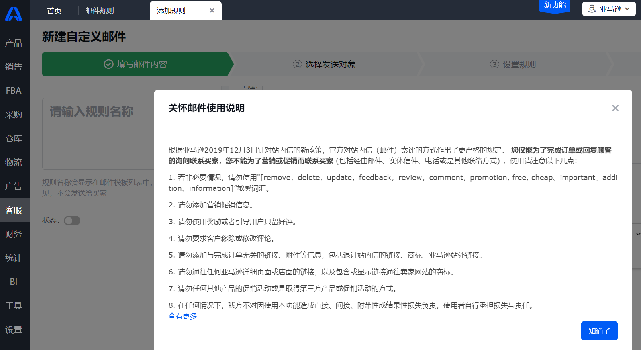The width and height of the screenshot is (641, 350).
Task: Close the 关怀邮件使用说明 dialog
Action: click(x=615, y=108)
